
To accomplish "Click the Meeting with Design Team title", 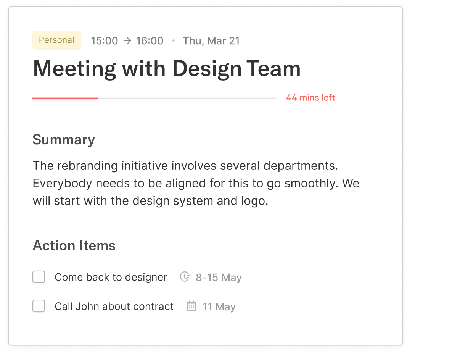I will 167,69.
